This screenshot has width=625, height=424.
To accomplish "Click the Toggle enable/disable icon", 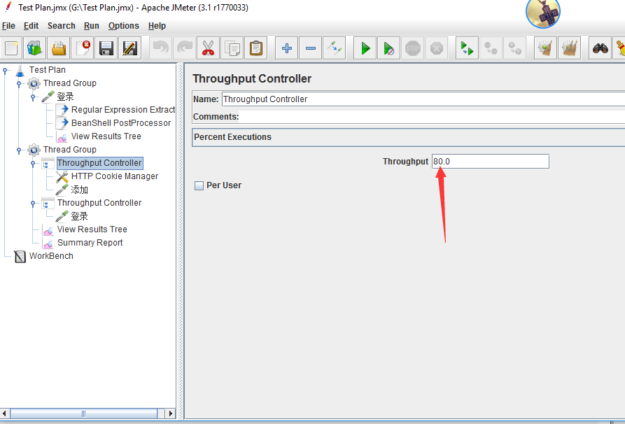I will click(334, 48).
